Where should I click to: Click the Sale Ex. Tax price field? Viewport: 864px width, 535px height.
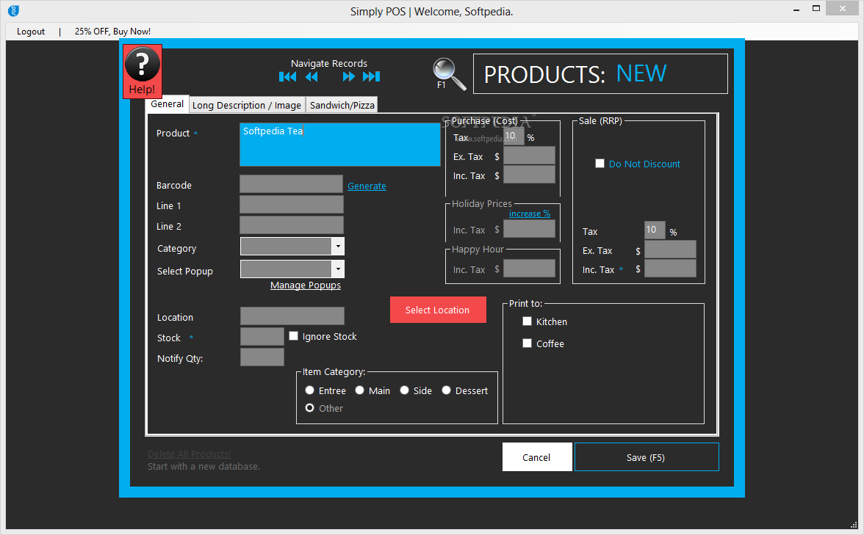(670, 250)
